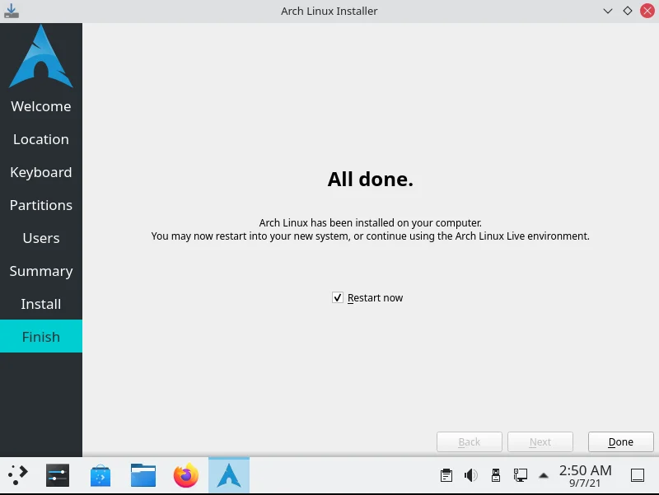The height and width of the screenshot is (495, 659).
Task: Select the Keyboard step in sidebar
Action: coord(41,172)
